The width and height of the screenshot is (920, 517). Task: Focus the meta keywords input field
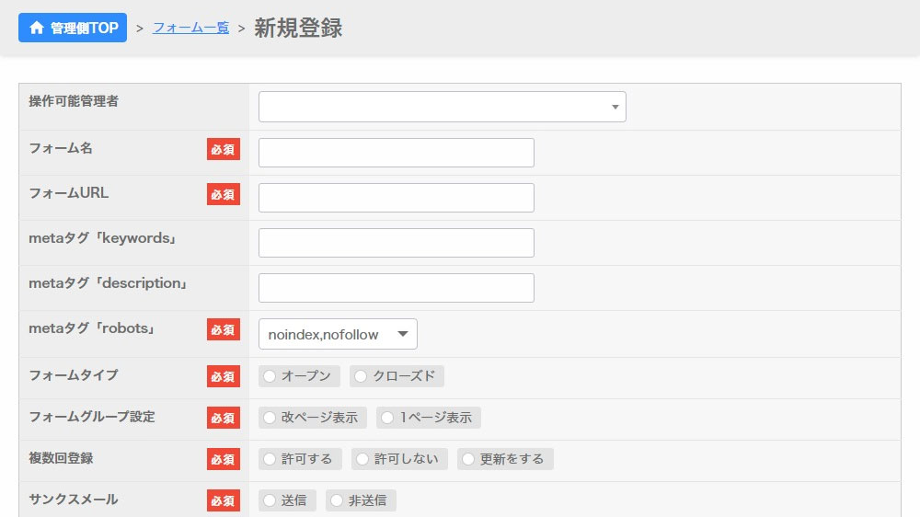(396, 243)
